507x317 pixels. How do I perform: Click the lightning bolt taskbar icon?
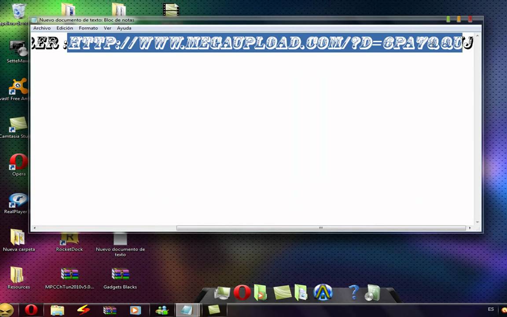pos(84,310)
